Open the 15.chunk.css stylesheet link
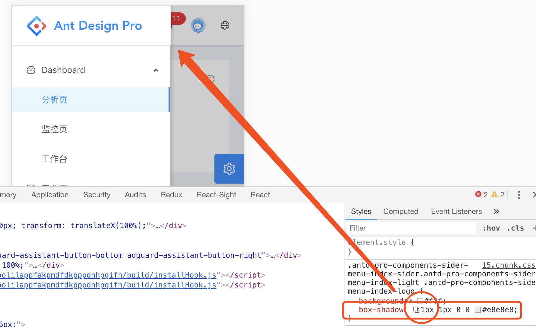This screenshot has width=536, height=327. click(509, 265)
